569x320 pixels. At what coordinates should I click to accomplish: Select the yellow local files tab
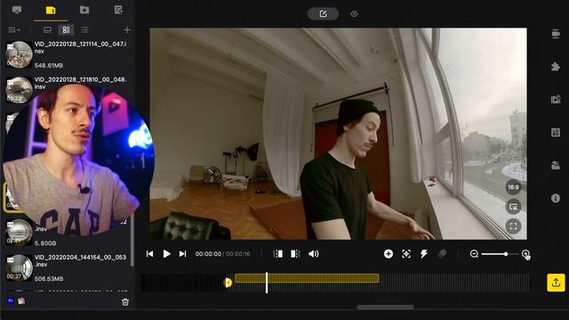[x=51, y=10]
